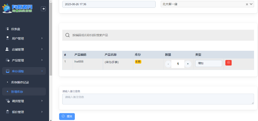Click the 增加 type field
This screenshot has width=258, height=121.
click(x=208, y=63)
